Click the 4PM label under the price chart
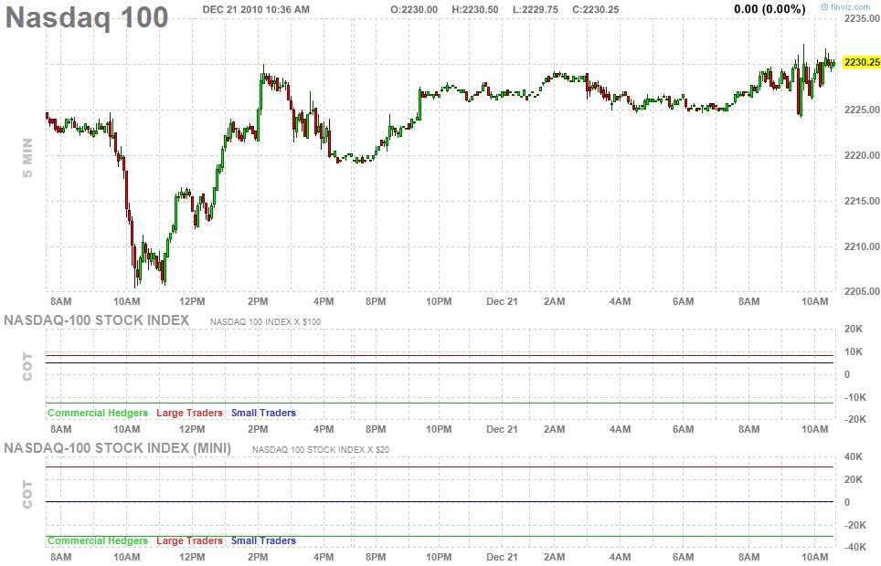 [324, 301]
